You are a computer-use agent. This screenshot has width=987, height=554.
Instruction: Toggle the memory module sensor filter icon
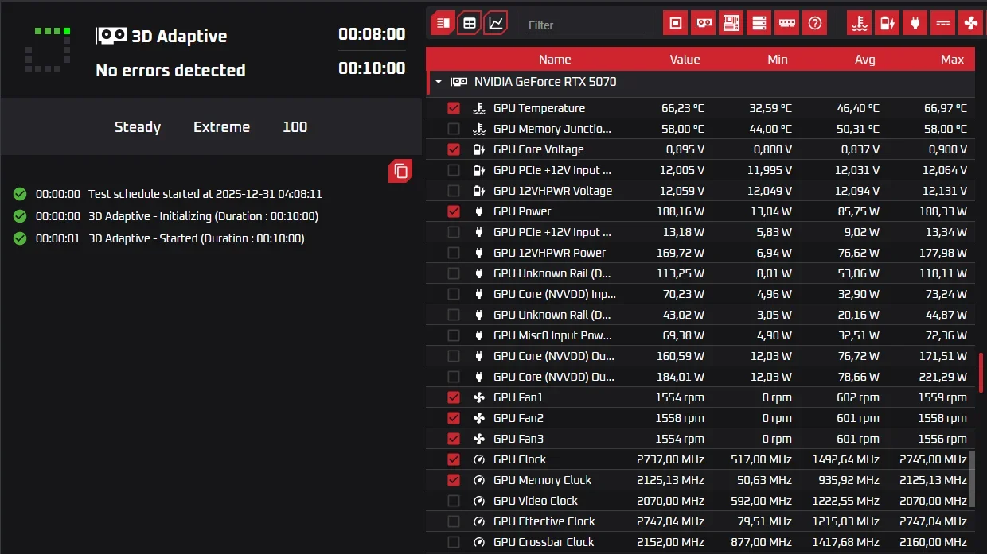click(x=786, y=23)
